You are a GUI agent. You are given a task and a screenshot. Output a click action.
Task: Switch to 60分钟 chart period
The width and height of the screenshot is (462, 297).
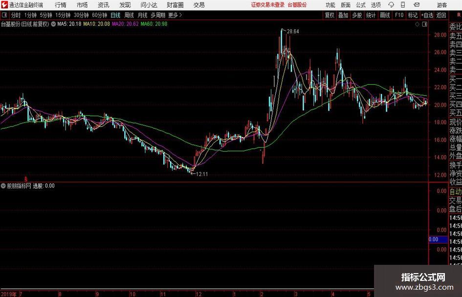tap(100, 15)
